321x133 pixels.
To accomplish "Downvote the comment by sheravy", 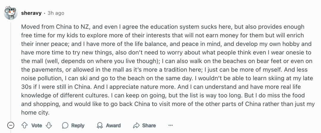I will [x=49, y=125].
